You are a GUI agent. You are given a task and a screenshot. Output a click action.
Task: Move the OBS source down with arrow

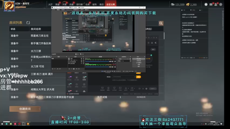79,69
